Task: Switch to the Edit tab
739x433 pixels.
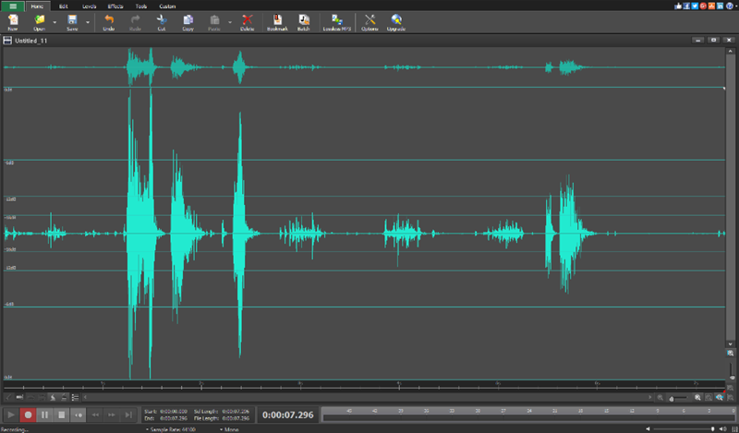Action: pos(63,6)
